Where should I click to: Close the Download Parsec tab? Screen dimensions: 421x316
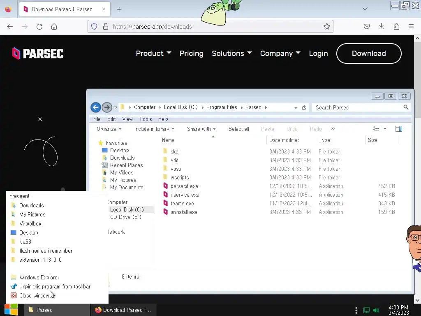[104, 9]
